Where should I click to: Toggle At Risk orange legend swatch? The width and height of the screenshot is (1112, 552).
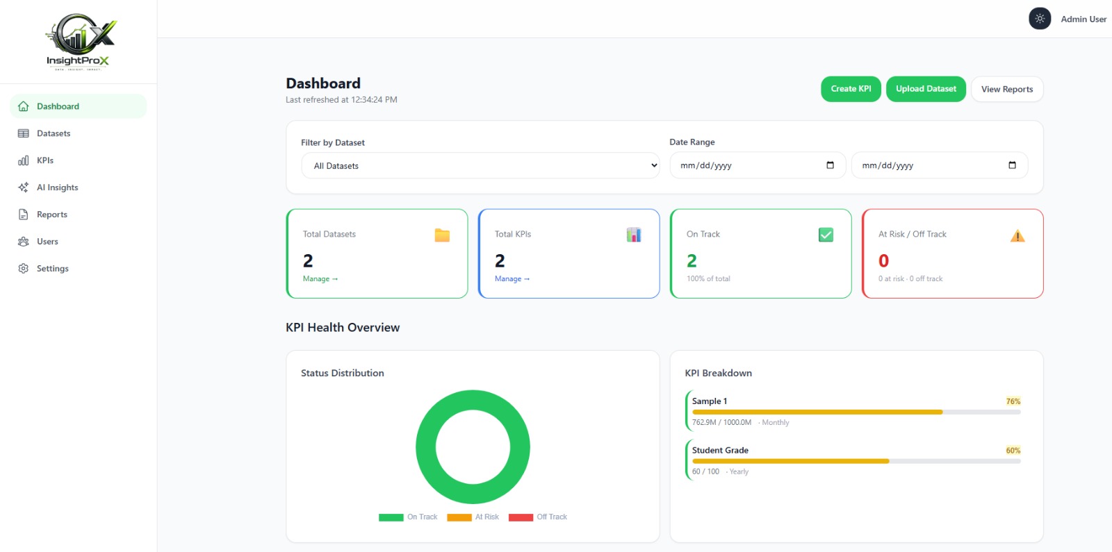tap(459, 517)
